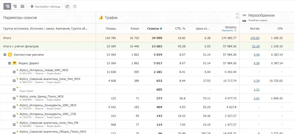Click the CRM icon beside Неразобранное

pyautogui.click(x=244, y=15)
